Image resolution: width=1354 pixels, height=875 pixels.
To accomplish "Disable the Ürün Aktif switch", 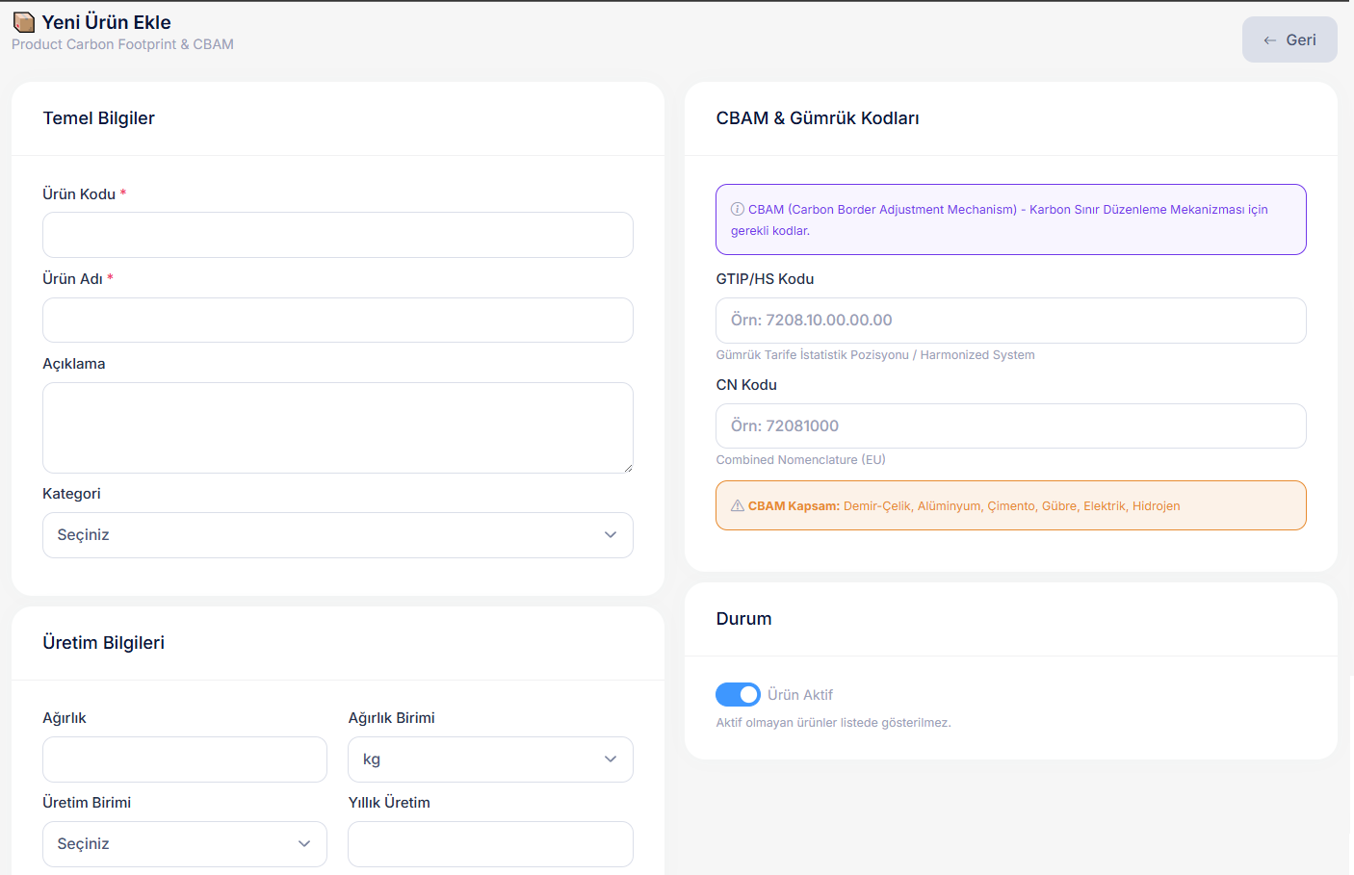I will (738, 694).
